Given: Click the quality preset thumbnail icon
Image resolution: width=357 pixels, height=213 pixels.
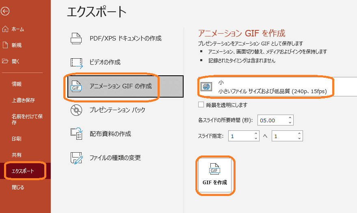Looking at the screenshot, I should (206, 87).
